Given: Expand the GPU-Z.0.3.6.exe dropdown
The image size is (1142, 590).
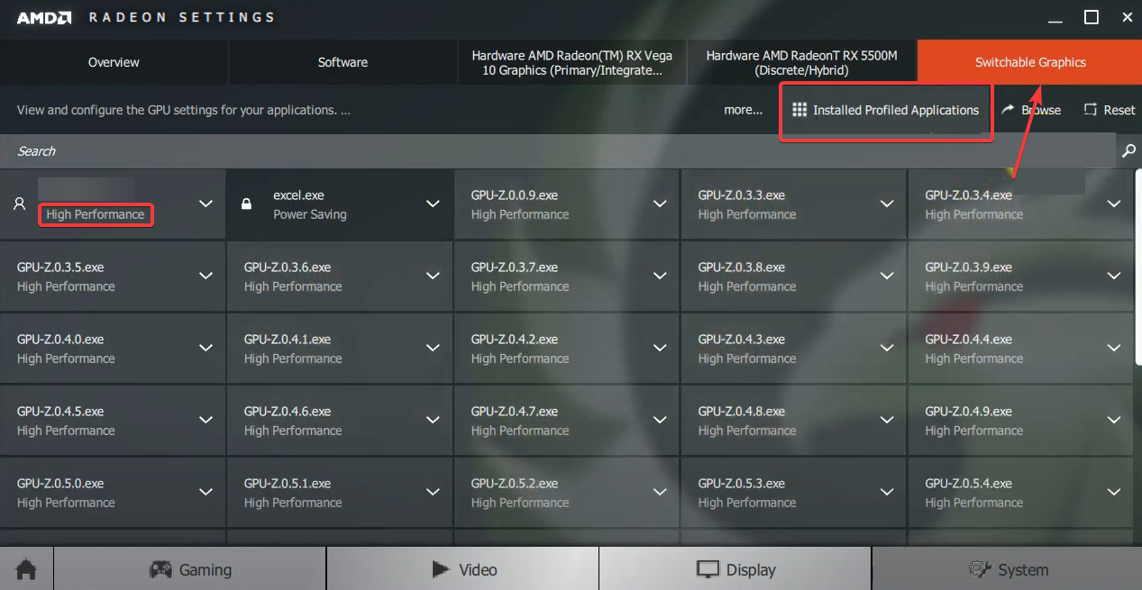Looking at the screenshot, I should pos(433,276).
